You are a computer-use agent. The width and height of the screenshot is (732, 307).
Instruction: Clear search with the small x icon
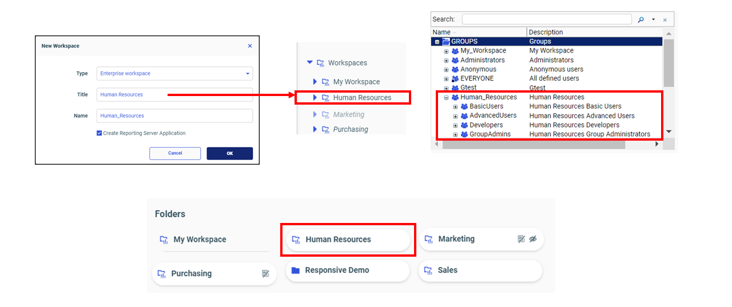pos(665,19)
